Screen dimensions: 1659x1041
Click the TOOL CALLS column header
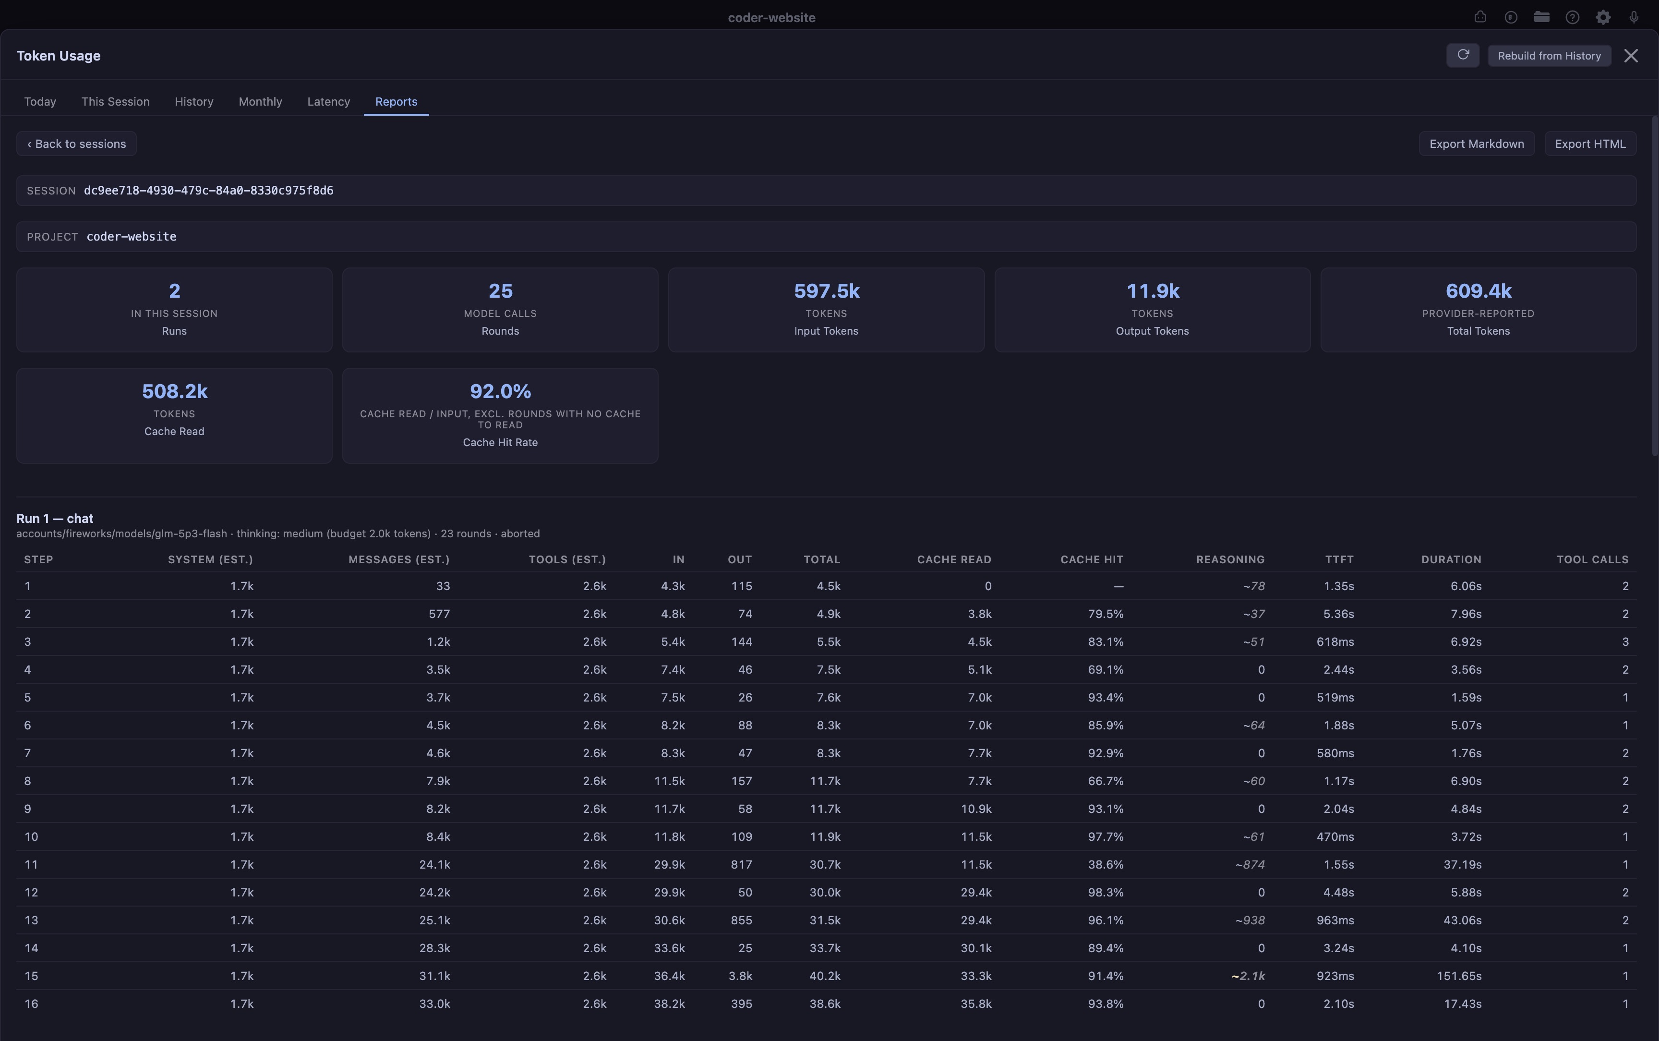(x=1592, y=560)
